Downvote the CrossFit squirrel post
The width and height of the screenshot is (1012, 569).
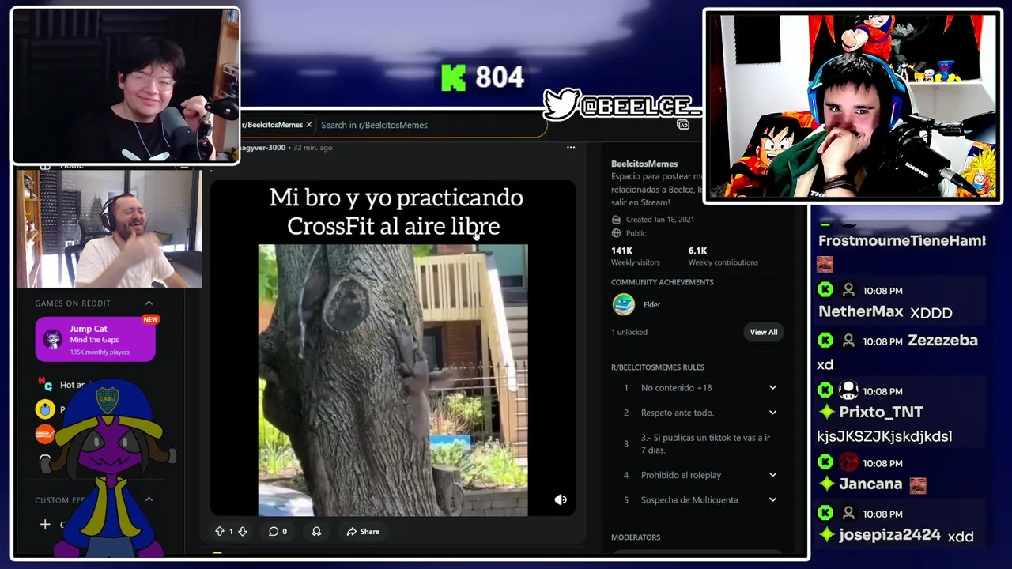(243, 532)
